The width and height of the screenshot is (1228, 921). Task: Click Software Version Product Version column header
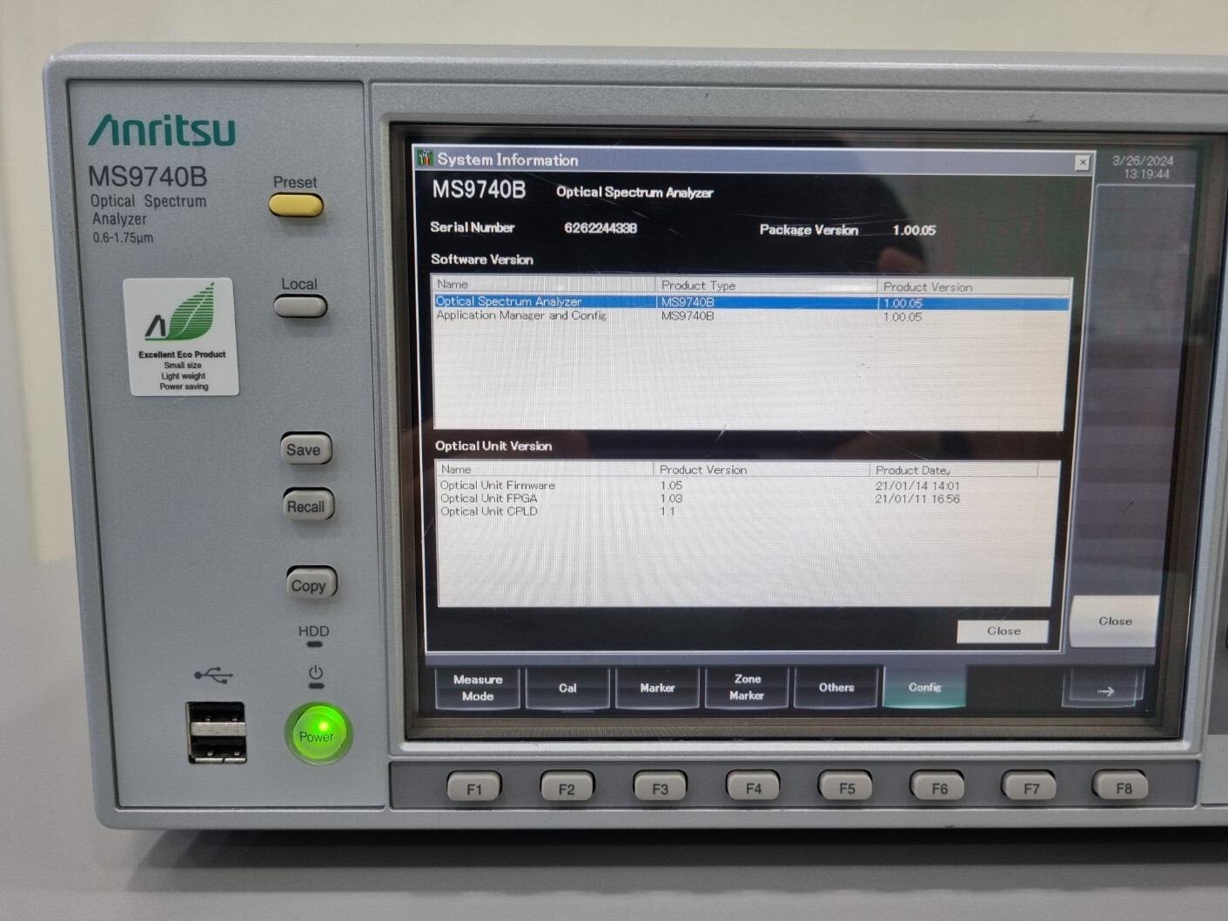[x=974, y=286]
